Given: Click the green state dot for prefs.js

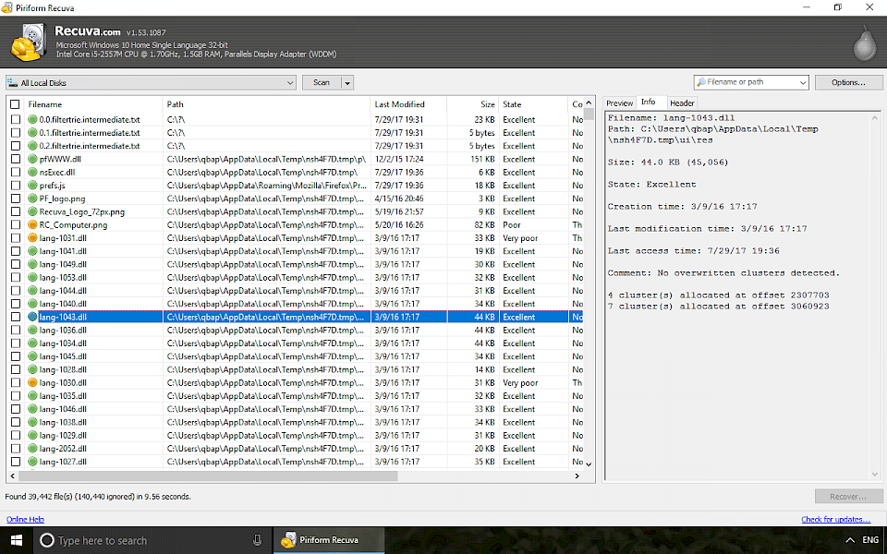Looking at the screenshot, I should (x=33, y=186).
